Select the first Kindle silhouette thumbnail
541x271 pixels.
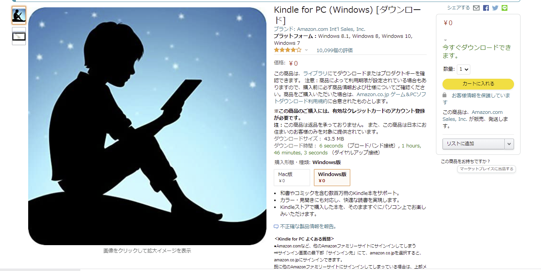point(19,15)
